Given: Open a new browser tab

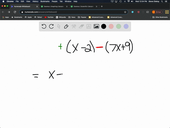Looking at the screenshot, I should coord(102,6).
